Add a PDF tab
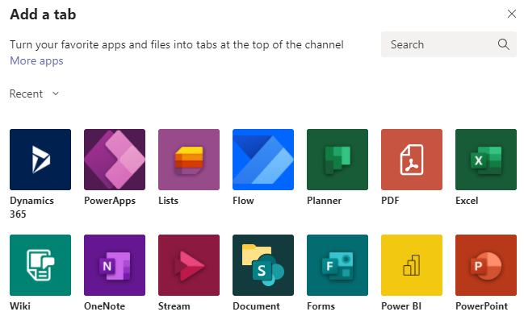This screenshot has width=524, height=320. point(412,160)
